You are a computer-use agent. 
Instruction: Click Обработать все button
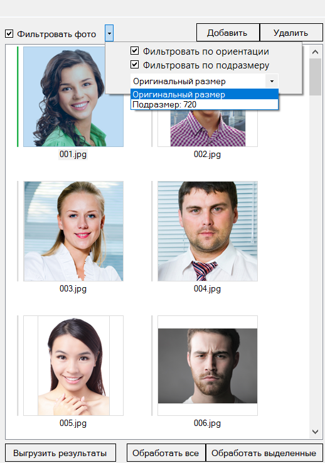pyautogui.click(x=166, y=453)
